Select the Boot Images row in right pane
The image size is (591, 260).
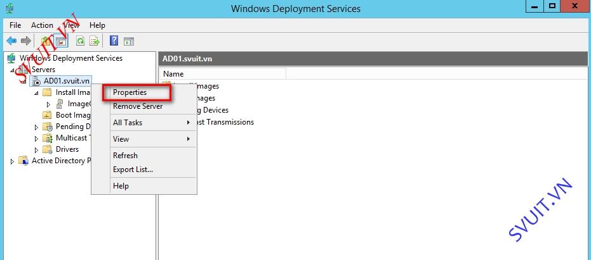[206, 98]
